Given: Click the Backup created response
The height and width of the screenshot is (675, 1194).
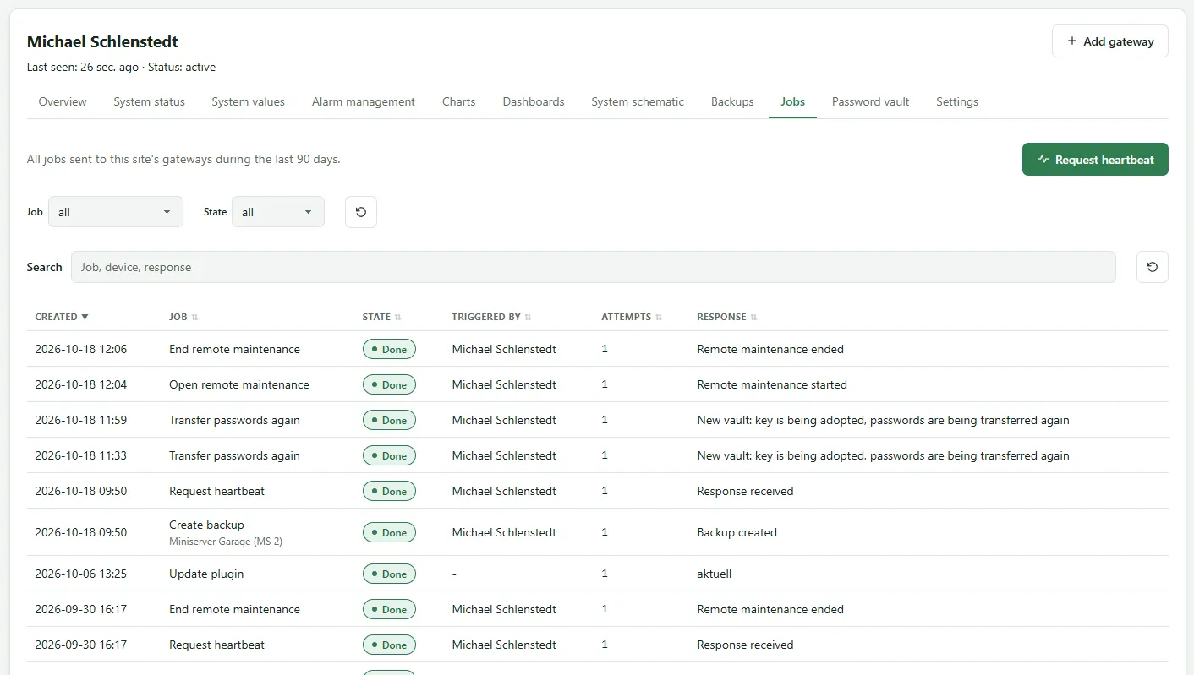Looking at the screenshot, I should 737,532.
